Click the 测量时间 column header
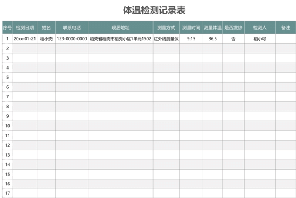This screenshot has width=296, height=198. click(191, 28)
